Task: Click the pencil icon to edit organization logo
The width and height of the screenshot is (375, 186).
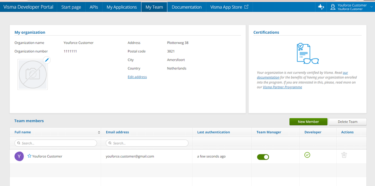Action: 47,60
